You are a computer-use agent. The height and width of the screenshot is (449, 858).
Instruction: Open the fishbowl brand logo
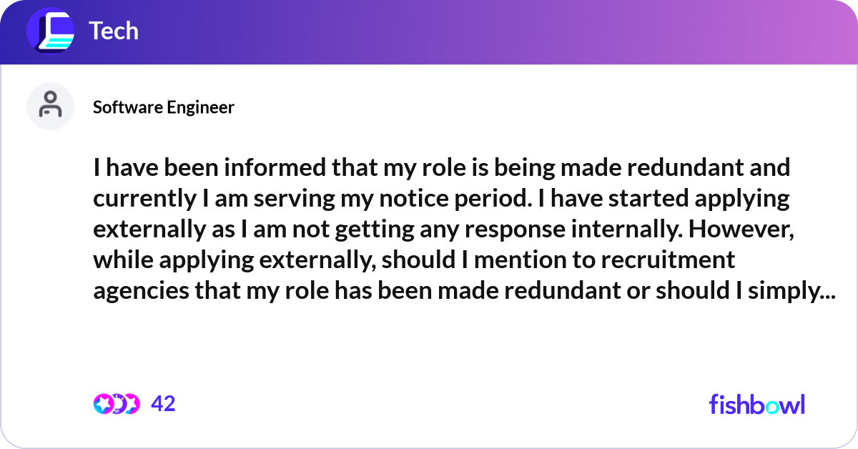(x=756, y=404)
